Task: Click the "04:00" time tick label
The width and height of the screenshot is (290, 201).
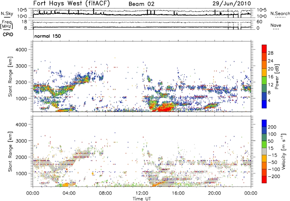Action: 69,193
